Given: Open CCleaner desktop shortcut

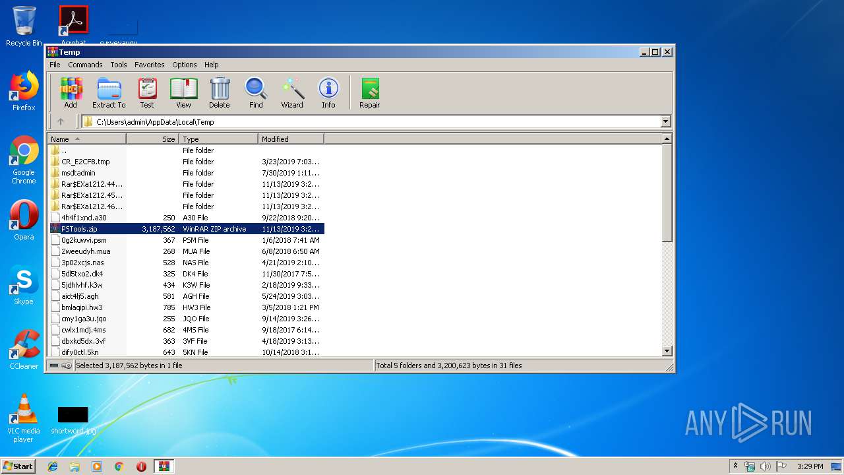Looking at the screenshot, I should click(24, 350).
